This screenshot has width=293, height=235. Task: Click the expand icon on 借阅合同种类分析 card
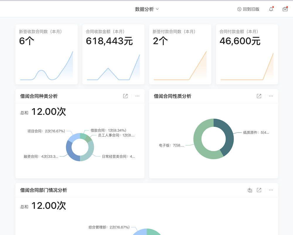tap(125, 96)
